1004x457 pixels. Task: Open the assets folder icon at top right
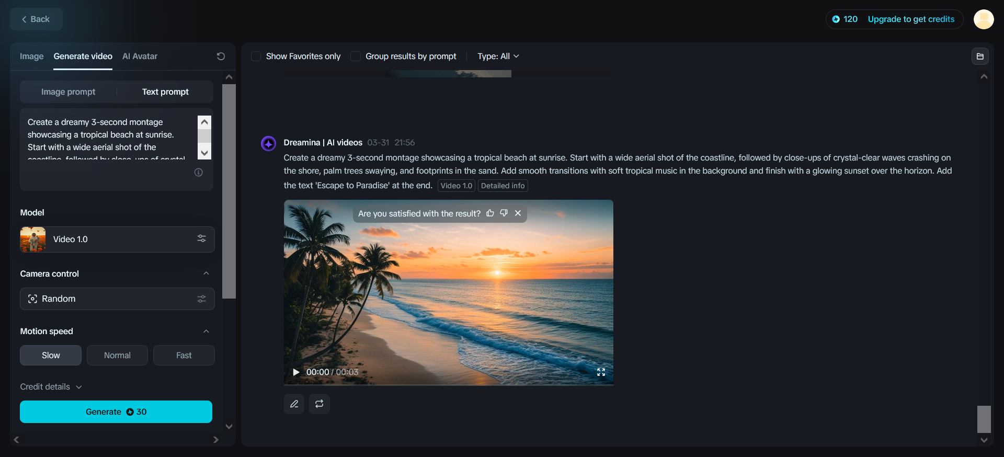(x=980, y=56)
